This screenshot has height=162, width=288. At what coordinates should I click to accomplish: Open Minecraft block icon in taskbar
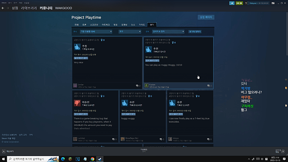tap(70, 159)
